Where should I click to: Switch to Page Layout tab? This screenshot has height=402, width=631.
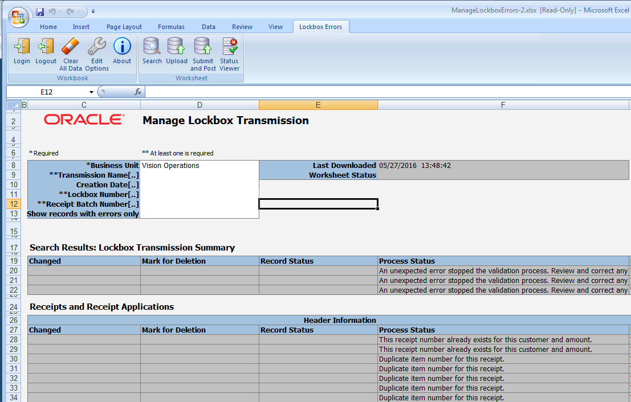(124, 27)
